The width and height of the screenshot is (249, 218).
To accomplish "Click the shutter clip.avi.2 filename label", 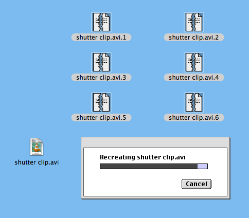I will 194,38.
